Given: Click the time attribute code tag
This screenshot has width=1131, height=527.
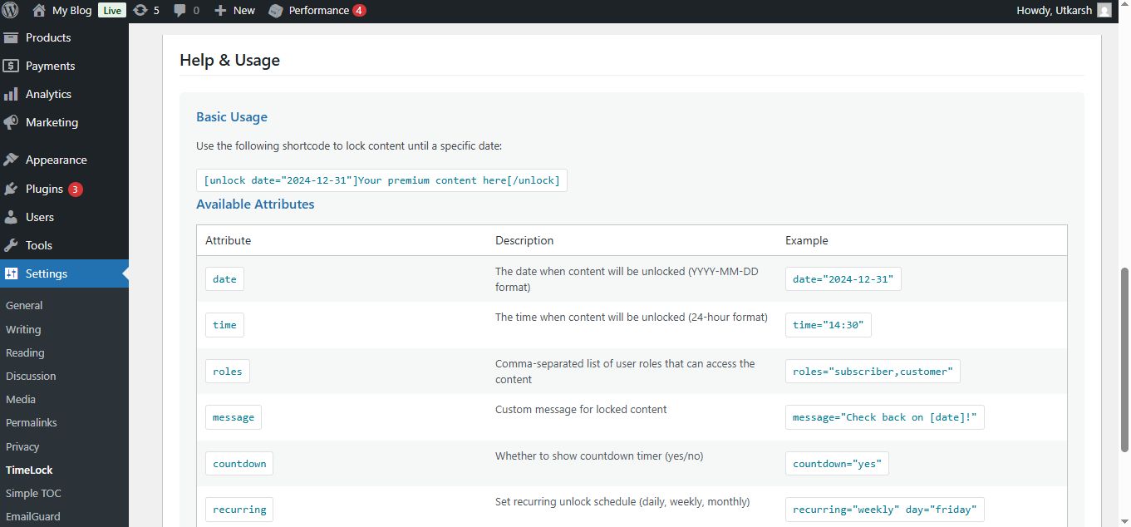Looking at the screenshot, I should coord(224,325).
